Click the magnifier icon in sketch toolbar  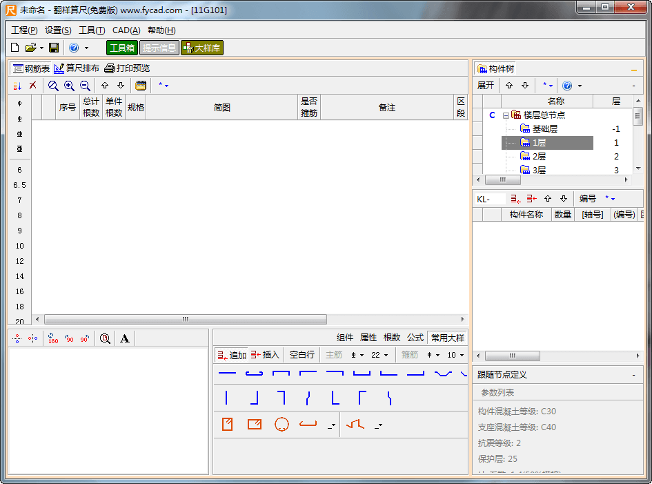[x=105, y=338]
